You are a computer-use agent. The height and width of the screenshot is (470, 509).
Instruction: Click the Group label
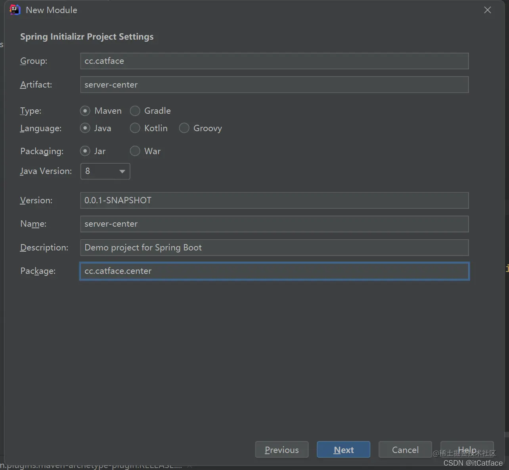pos(34,61)
